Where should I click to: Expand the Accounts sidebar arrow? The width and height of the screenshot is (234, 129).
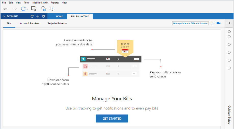[x=4, y=16]
